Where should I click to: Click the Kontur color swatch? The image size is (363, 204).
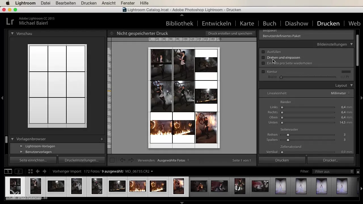pos(346,72)
